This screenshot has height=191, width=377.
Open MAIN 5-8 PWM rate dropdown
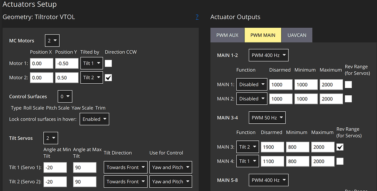(x=268, y=180)
